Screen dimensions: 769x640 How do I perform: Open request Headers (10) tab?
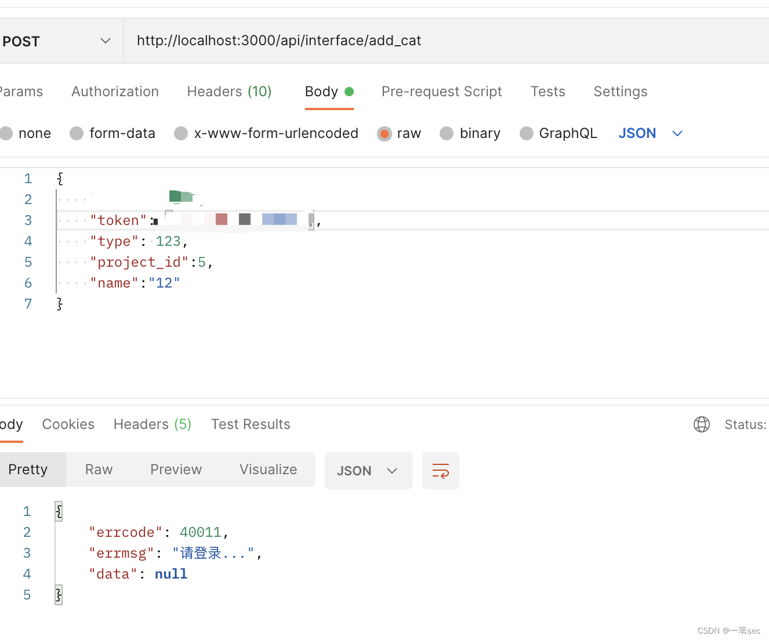pyautogui.click(x=229, y=92)
